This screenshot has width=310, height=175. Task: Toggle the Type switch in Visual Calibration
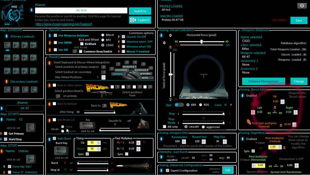click(179, 105)
